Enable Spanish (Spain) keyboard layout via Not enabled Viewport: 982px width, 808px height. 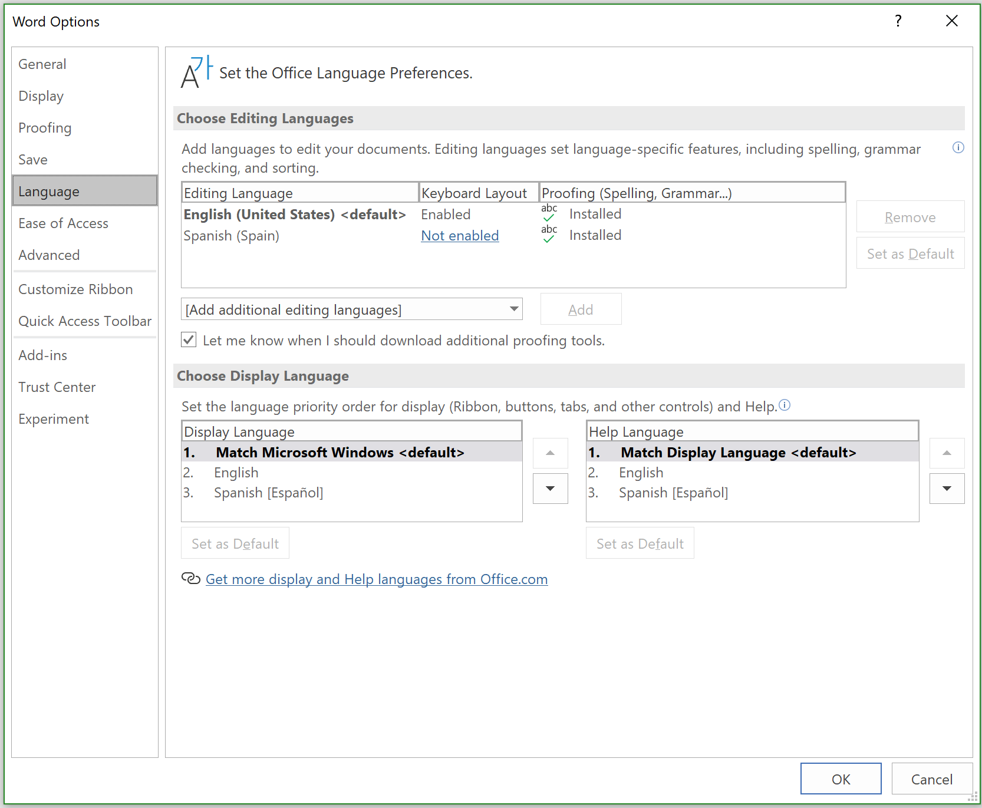460,235
